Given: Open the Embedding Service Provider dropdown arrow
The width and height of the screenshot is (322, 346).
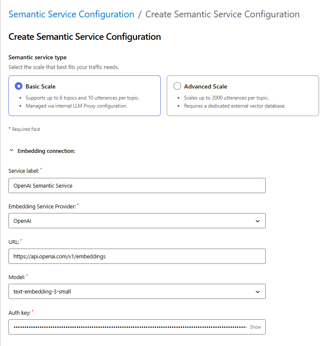Looking at the screenshot, I should tap(257, 221).
